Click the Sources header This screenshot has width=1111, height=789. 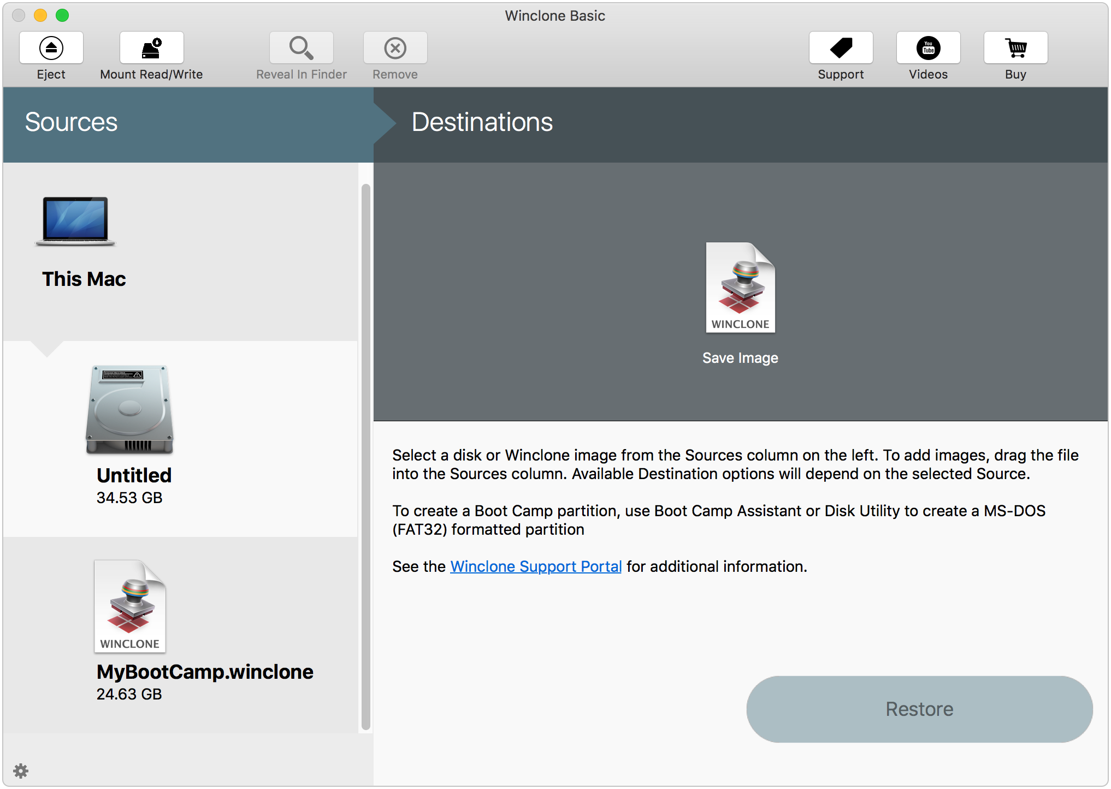[71, 122]
